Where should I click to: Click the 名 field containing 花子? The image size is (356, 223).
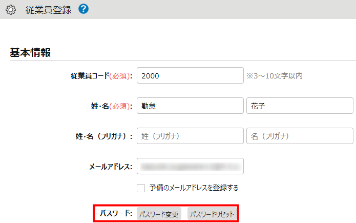coord(300,106)
